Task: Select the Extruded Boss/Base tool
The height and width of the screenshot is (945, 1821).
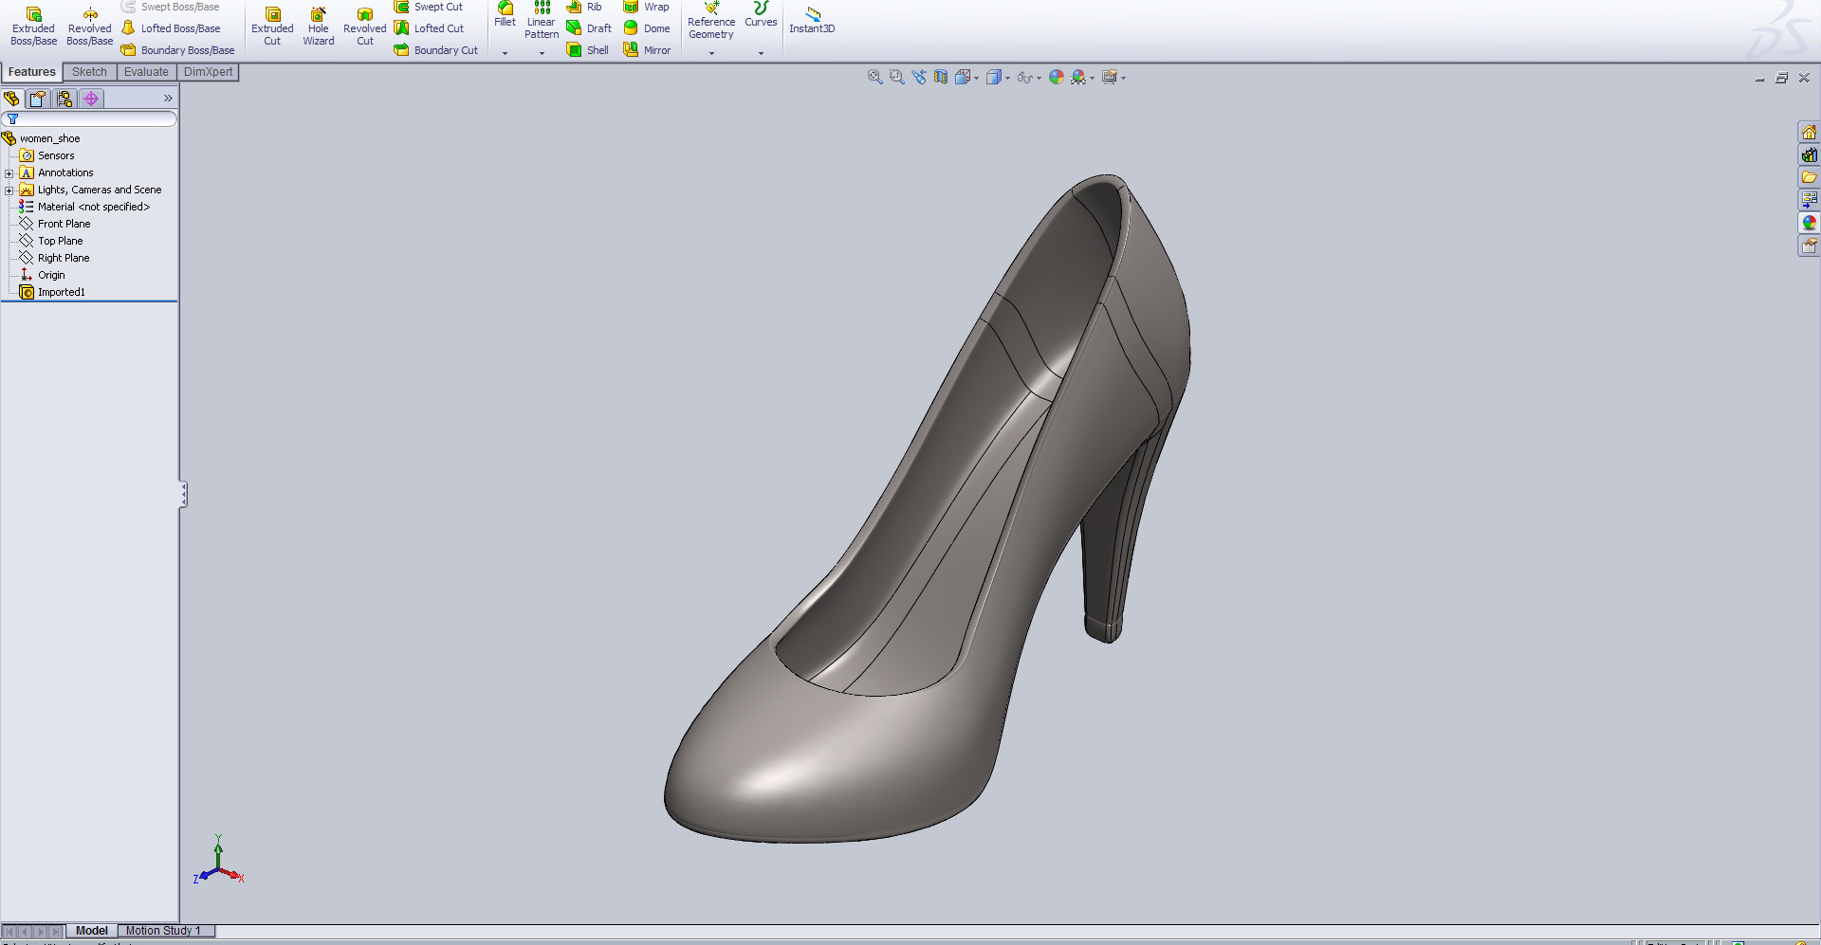Action: pyautogui.click(x=33, y=26)
